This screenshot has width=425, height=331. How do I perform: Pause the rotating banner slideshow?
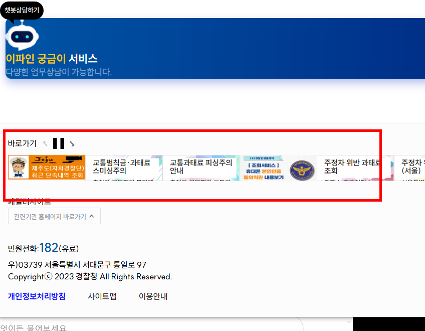tap(58, 143)
